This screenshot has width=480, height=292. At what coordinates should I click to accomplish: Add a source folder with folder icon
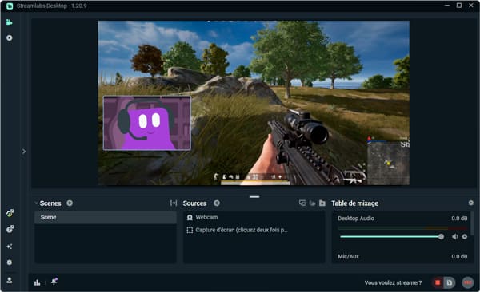coord(322,203)
